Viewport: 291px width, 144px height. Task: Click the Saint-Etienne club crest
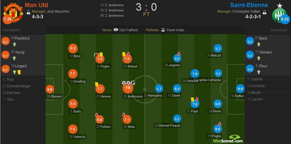coord(279,13)
